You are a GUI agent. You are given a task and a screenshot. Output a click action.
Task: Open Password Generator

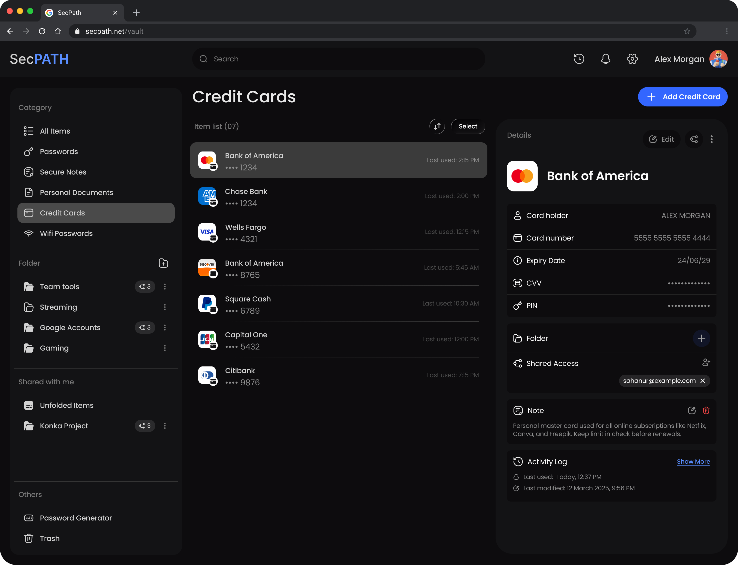tap(96, 518)
